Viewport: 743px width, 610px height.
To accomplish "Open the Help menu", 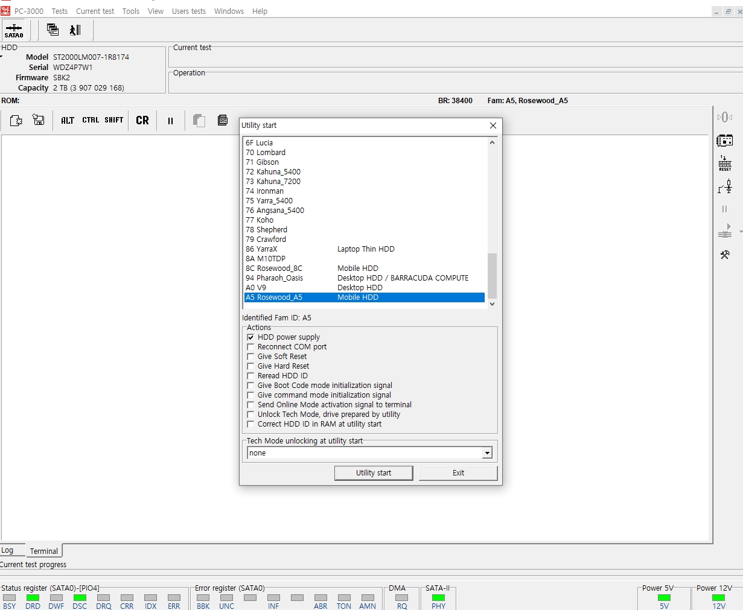I will pyautogui.click(x=260, y=11).
